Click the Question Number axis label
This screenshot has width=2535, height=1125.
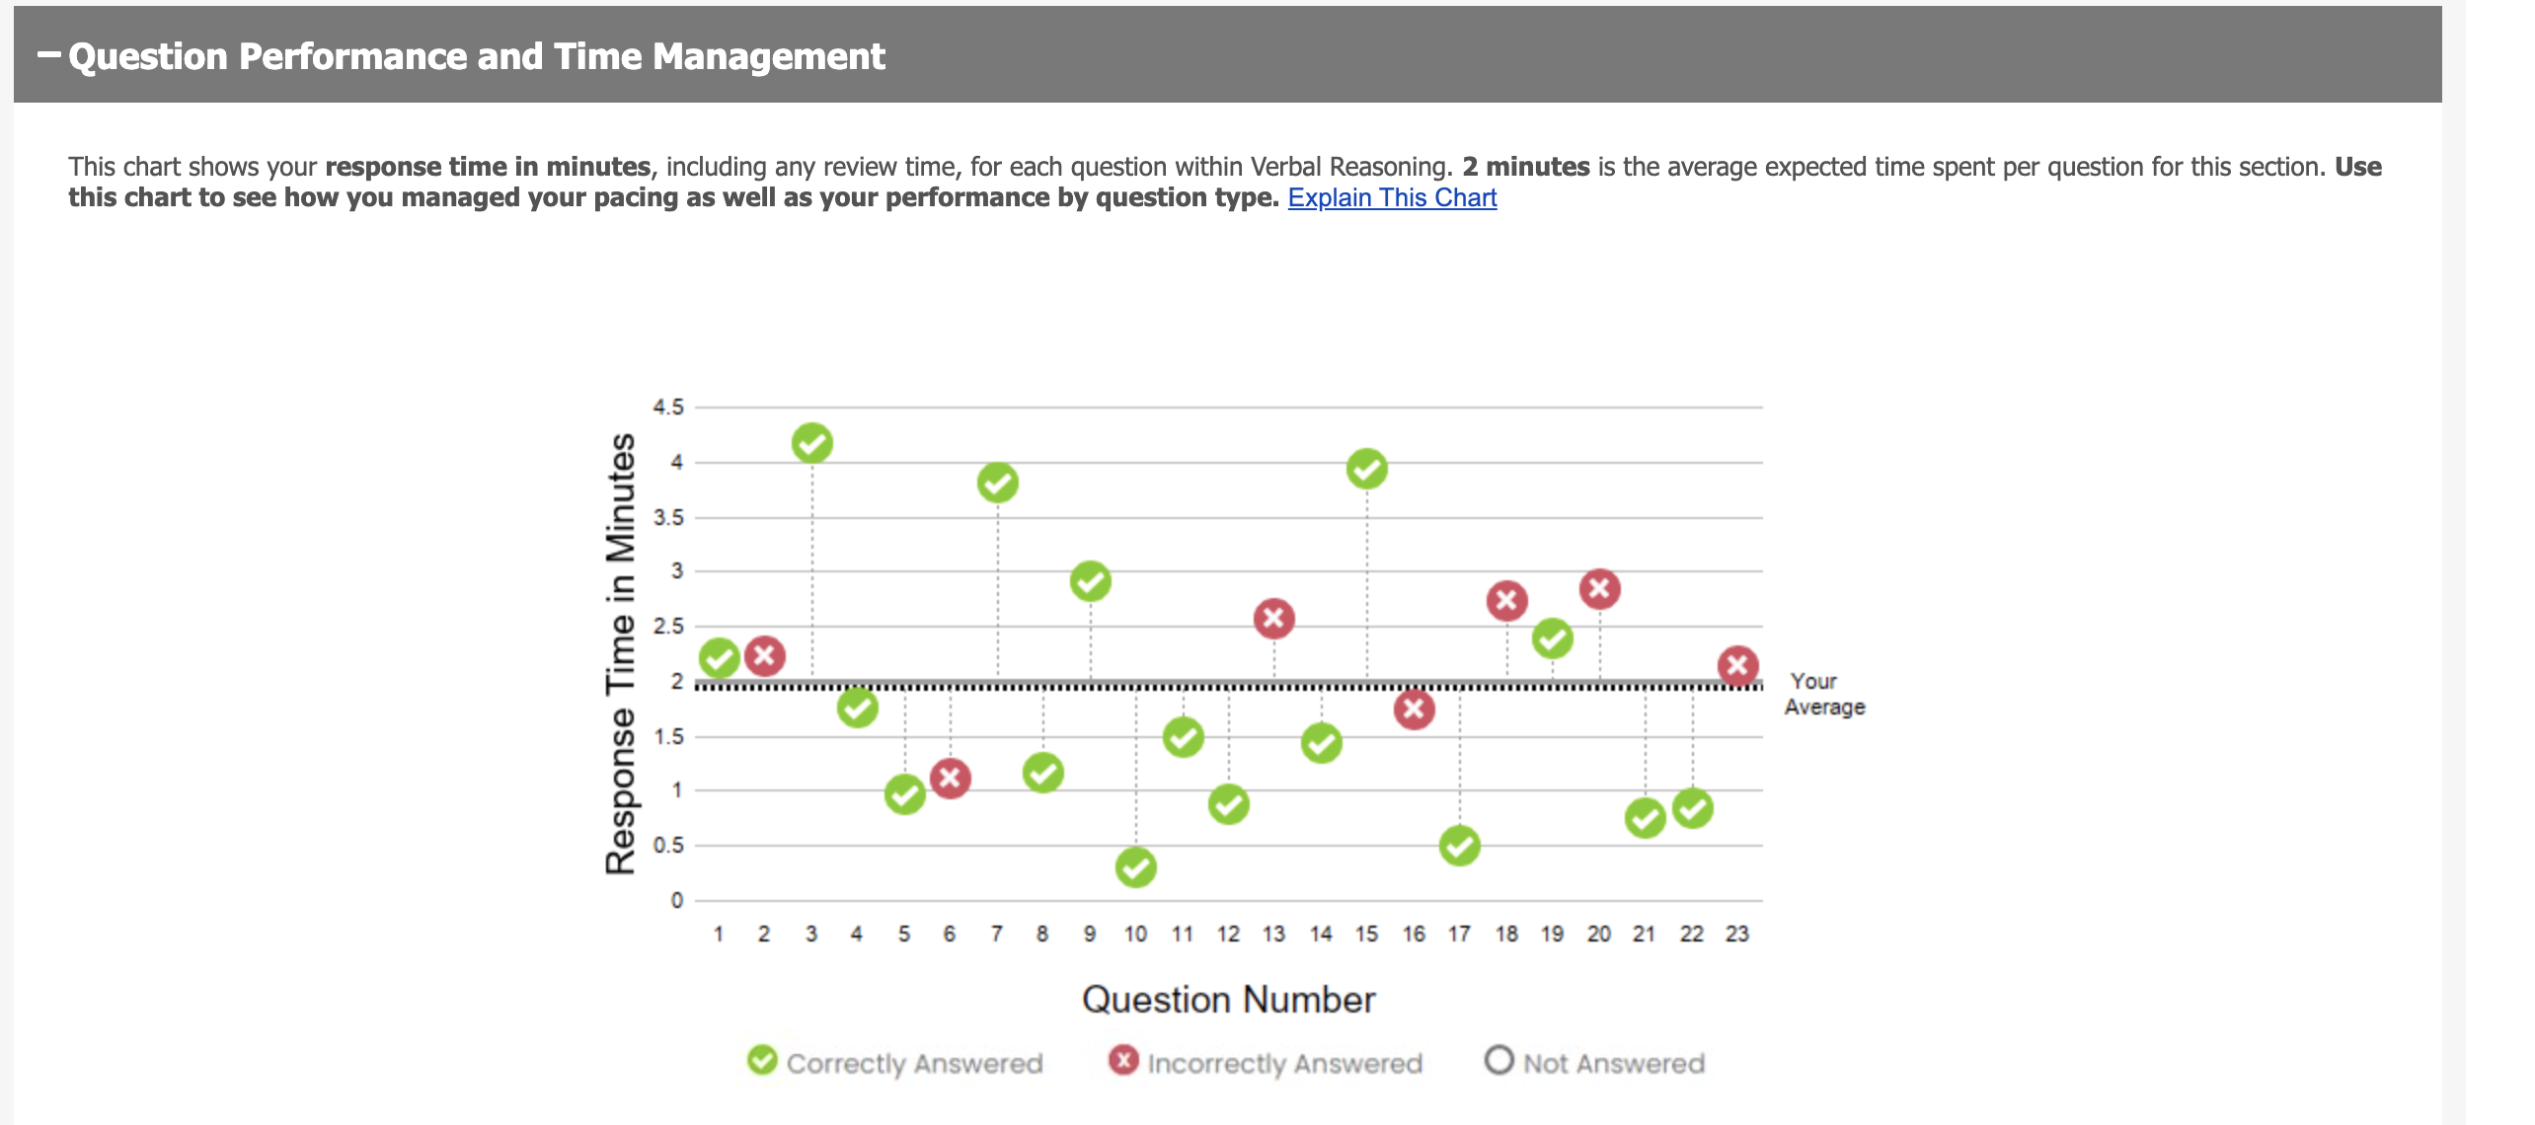coord(1229,998)
